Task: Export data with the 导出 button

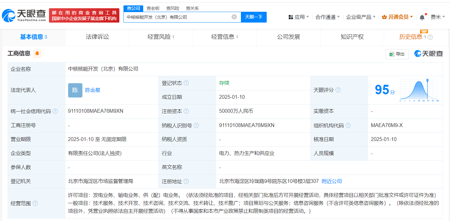Action: [x=397, y=54]
